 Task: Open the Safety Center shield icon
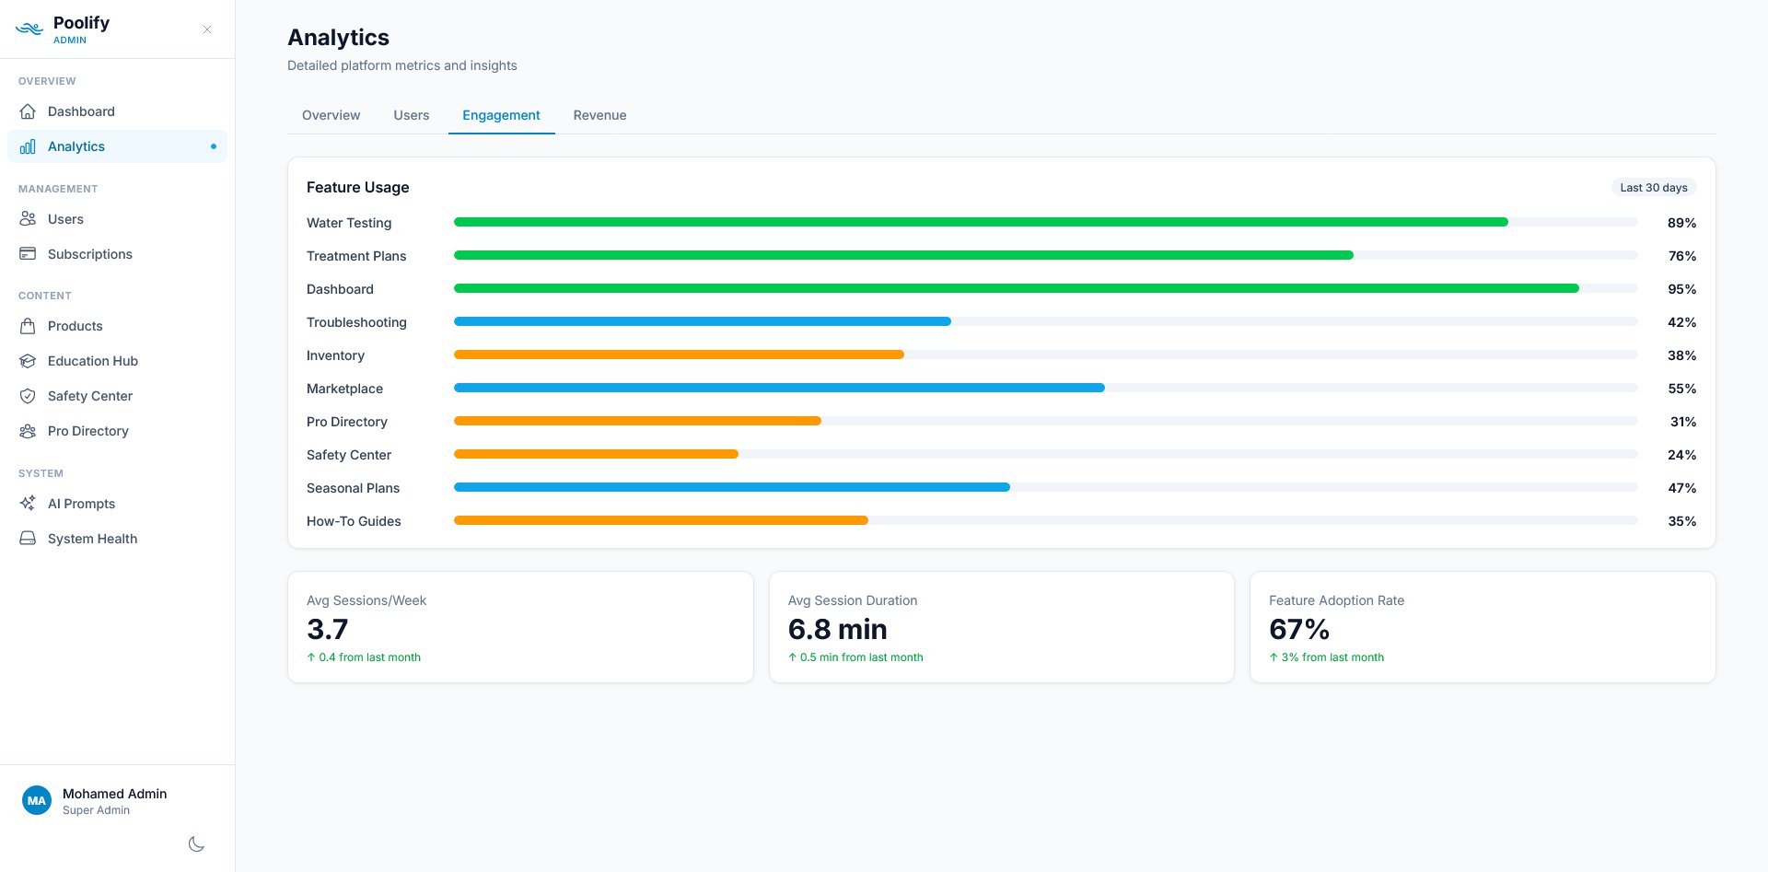coord(29,396)
